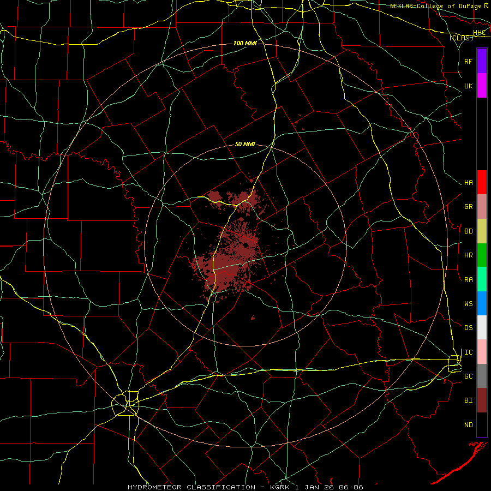Click the UK legend label

coord(469,86)
